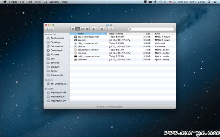
Task: Open the gear Action dropdown menu
Action: click(94, 29)
